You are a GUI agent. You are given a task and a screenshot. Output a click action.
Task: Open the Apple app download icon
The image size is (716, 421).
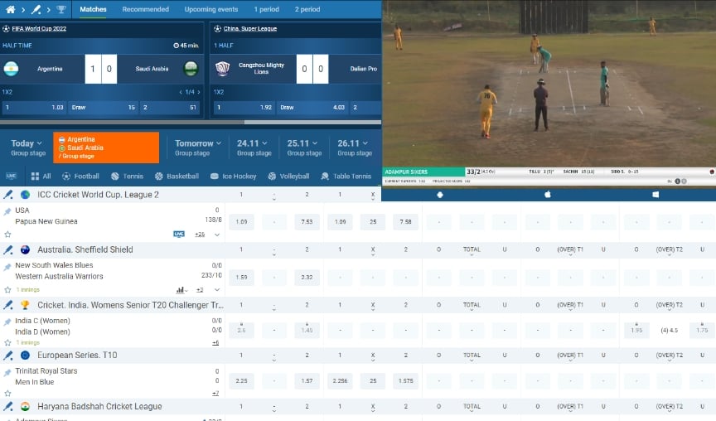pyautogui.click(x=547, y=195)
